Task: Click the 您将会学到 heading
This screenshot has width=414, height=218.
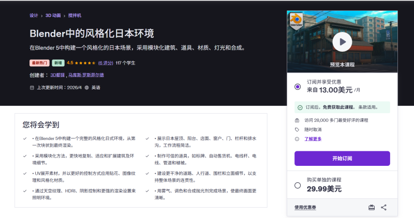Action: point(41,124)
